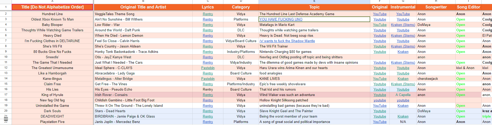Select 'Vidya/Board Culture' category cell
492x125 pixels.
pos(241,41)
